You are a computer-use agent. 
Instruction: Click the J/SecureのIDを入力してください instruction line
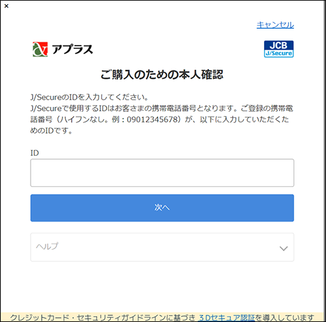click(89, 97)
